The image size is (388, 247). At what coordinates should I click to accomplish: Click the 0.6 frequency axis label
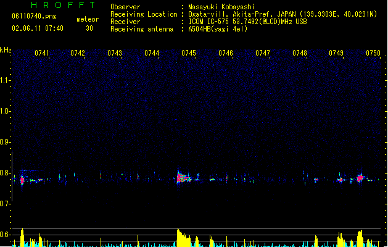click(x=5, y=235)
